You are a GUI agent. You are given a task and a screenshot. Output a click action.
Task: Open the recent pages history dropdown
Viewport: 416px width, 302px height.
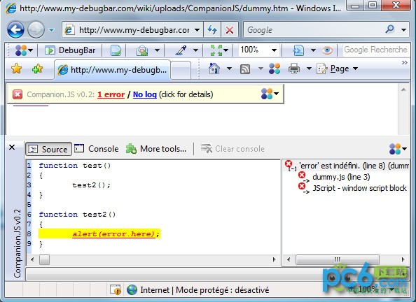point(52,30)
